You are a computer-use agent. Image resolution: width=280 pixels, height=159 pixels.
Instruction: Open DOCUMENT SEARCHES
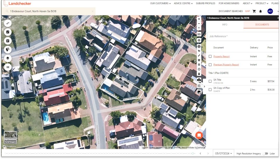click(x=231, y=11)
